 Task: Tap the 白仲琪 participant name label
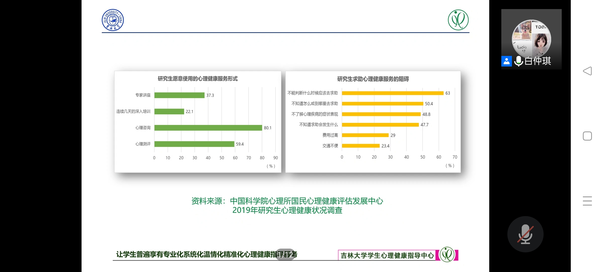[x=538, y=61]
